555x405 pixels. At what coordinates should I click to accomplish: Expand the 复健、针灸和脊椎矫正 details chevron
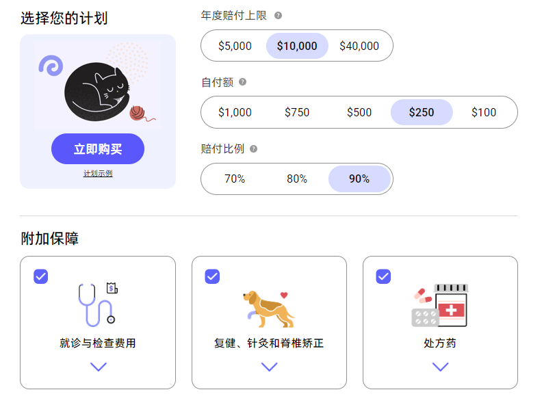click(x=270, y=367)
